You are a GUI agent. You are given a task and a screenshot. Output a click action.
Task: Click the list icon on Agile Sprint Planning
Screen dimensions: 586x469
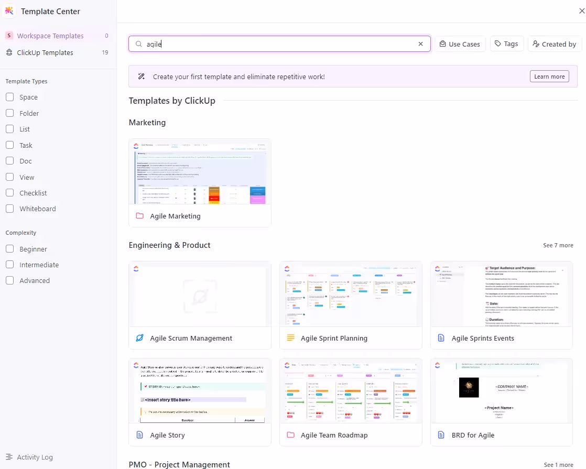tap(290, 337)
